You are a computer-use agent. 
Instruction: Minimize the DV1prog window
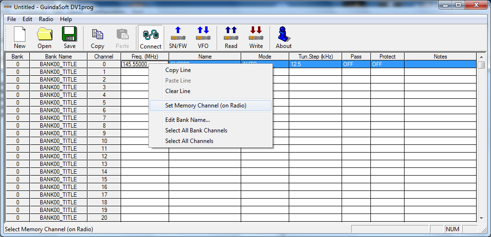click(446, 5)
